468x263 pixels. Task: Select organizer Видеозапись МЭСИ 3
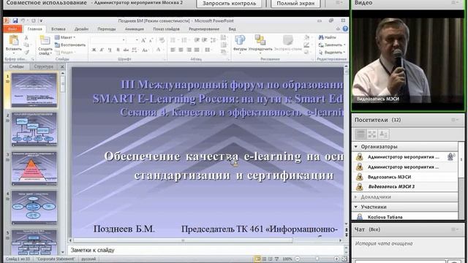click(405, 187)
